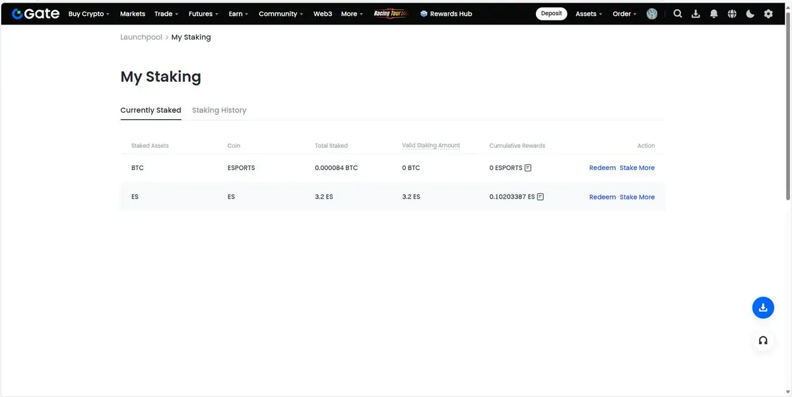Redeem the ES staking
Image resolution: width=792 pixels, height=397 pixels.
pyautogui.click(x=603, y=197)
